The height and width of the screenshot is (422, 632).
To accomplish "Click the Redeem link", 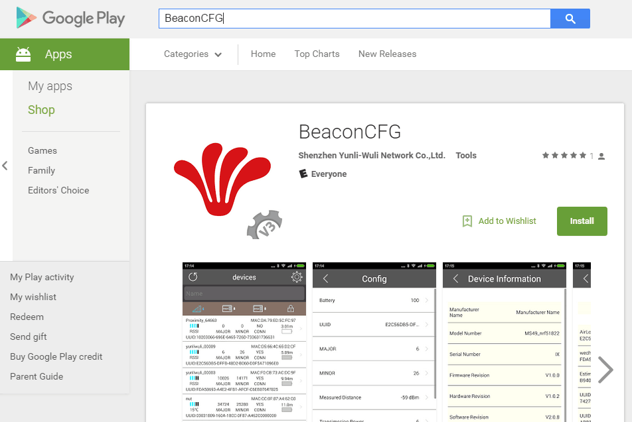I will pos(27,317).
